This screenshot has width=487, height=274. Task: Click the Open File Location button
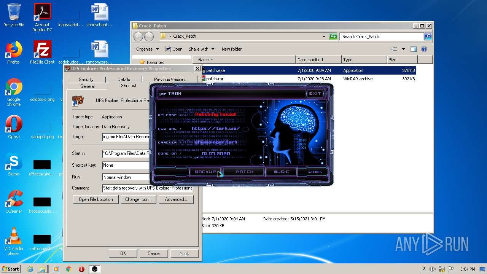[96, 199]
